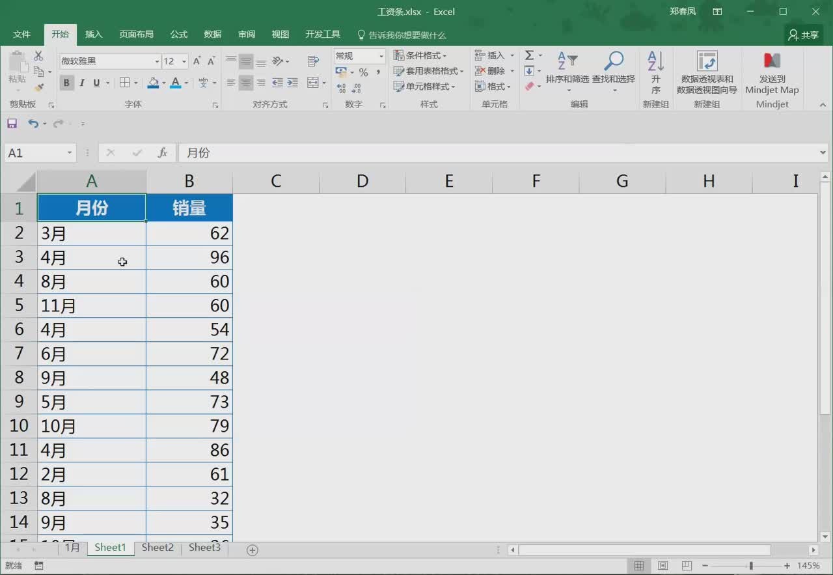Open the font size dropdown showing 12

(x=184, y=61)
